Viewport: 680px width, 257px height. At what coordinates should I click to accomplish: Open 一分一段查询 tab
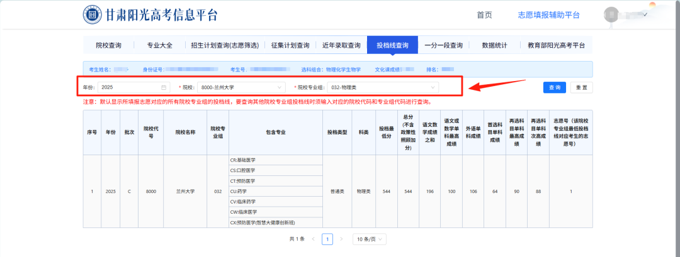coord(443,45)
